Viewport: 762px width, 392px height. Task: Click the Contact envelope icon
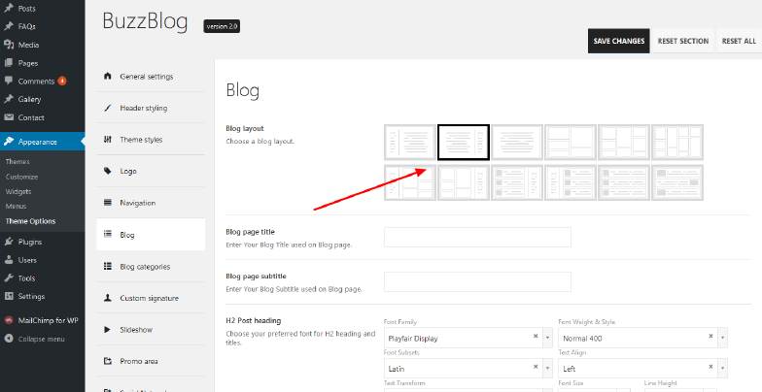pyautogui.click(x=9, y=117)
